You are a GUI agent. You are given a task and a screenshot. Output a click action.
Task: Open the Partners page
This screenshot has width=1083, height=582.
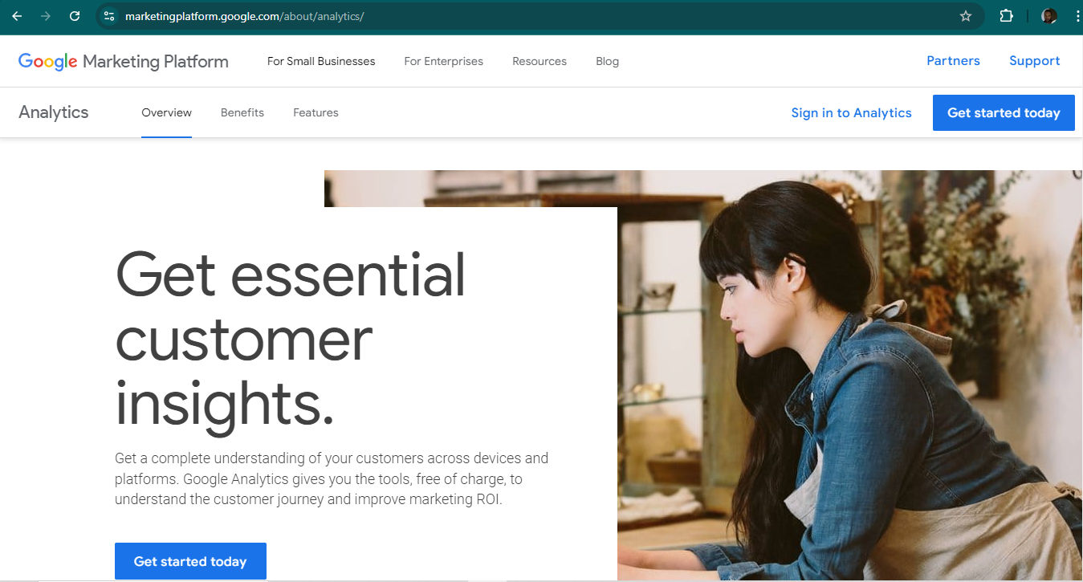953,60
